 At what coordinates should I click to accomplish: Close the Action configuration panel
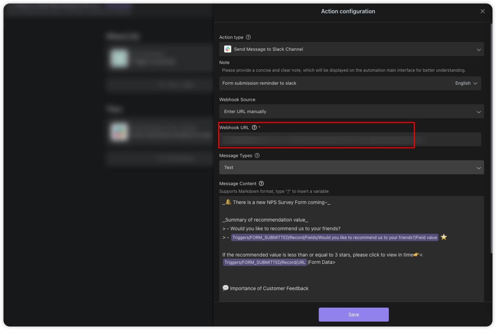(x=482, y=11)
